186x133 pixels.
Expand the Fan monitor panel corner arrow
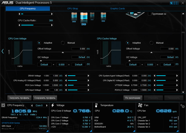tap(178, 131)
